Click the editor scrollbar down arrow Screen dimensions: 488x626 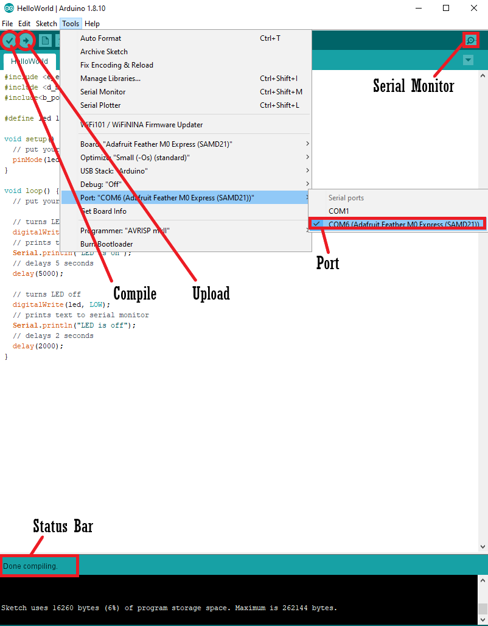[x=483, y=547]
